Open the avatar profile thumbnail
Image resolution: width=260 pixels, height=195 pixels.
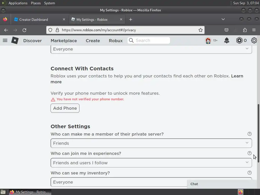pos(208,40)
